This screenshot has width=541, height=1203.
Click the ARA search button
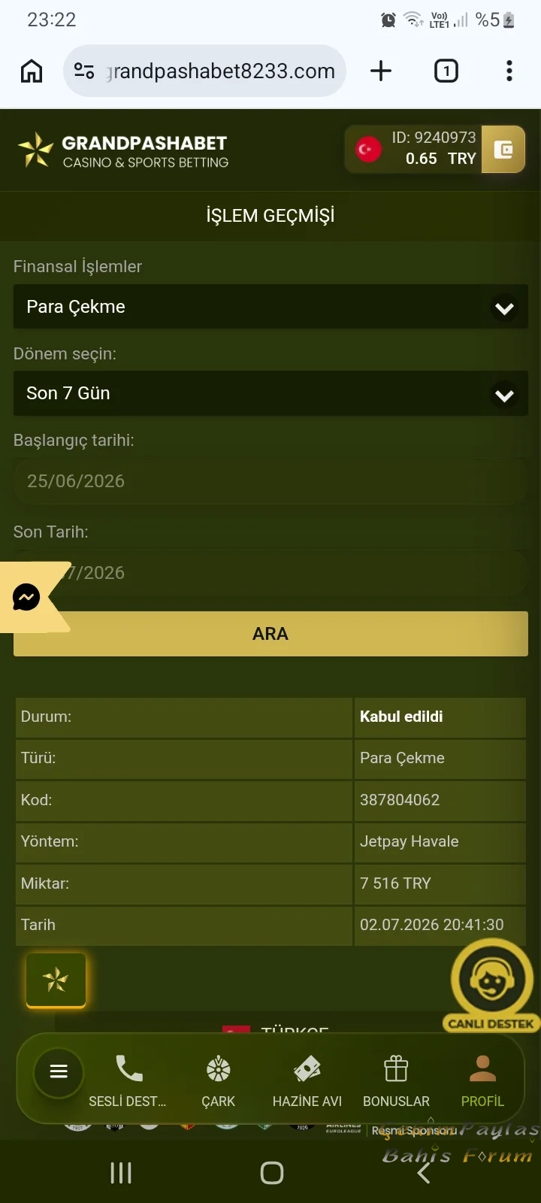click(270, 634)
